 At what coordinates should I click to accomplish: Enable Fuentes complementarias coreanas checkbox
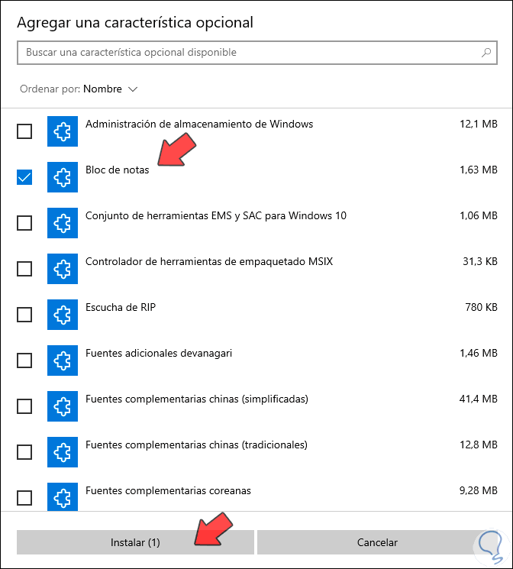(24, 498)
